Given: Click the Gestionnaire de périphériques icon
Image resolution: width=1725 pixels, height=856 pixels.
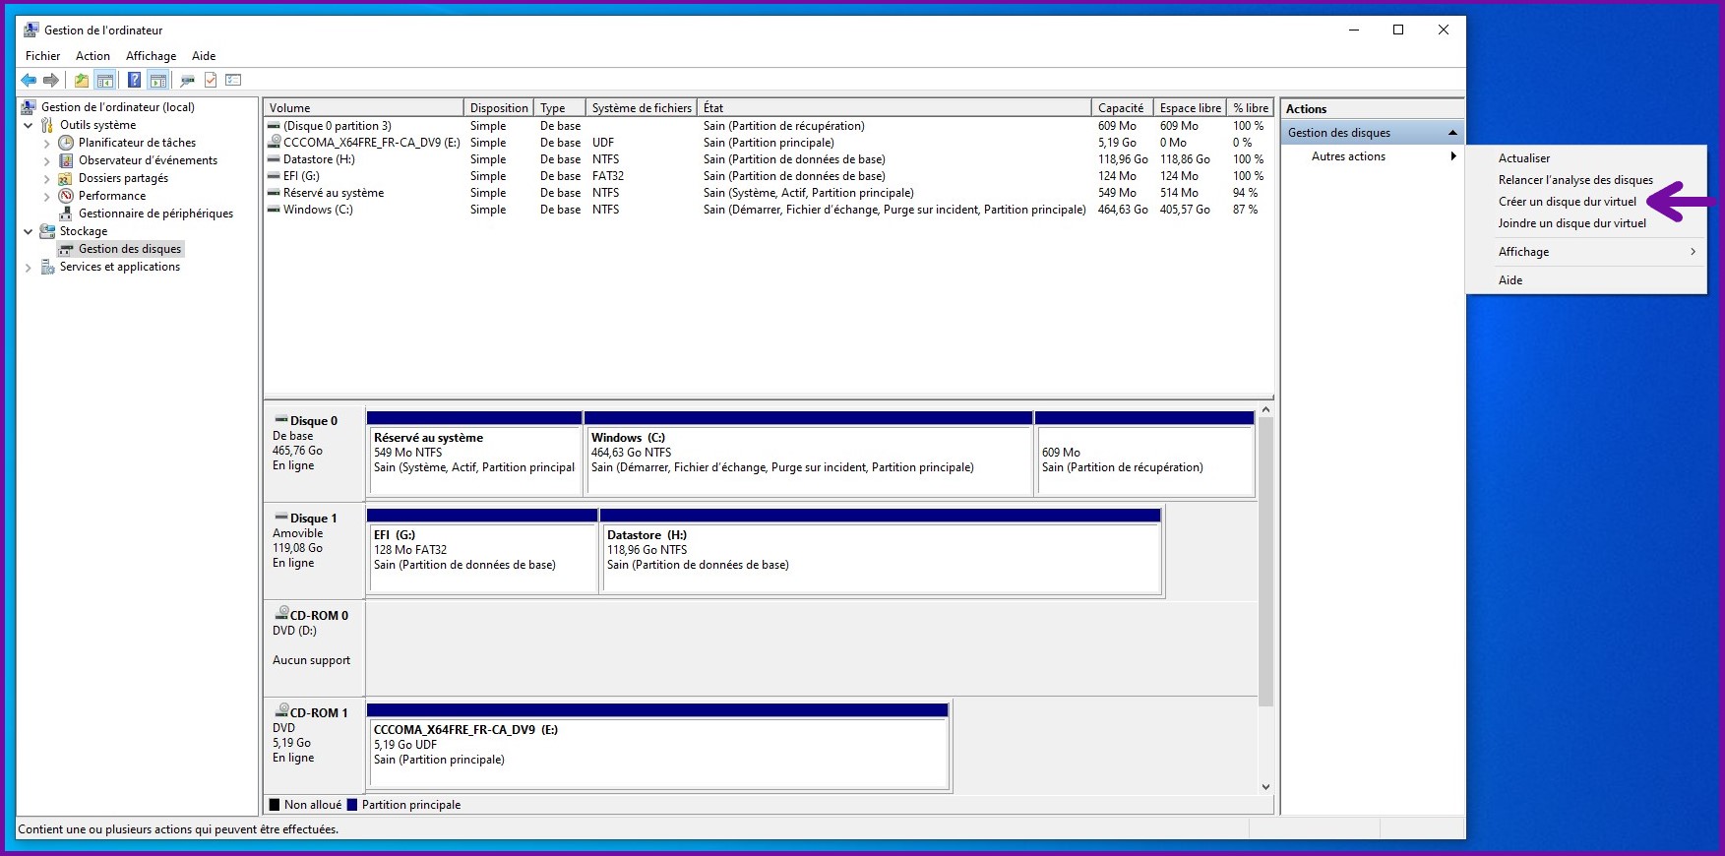Looking at the screenshot, I should click(66, 214).
